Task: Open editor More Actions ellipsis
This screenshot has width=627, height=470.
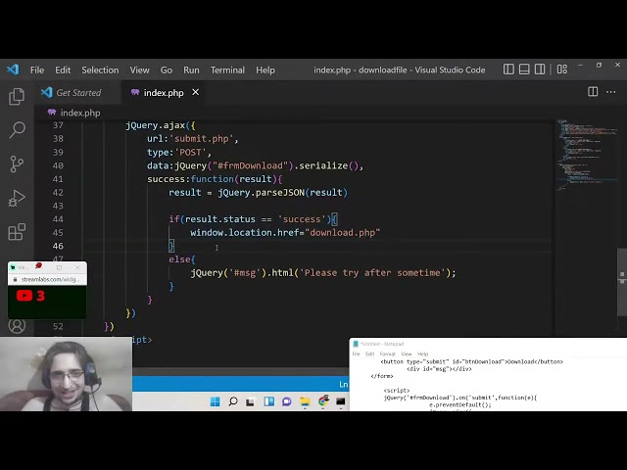Action: [x=611, y=92]
